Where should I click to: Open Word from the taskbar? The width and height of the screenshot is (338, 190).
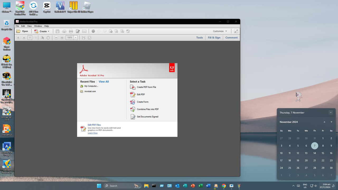coord(208,186)
